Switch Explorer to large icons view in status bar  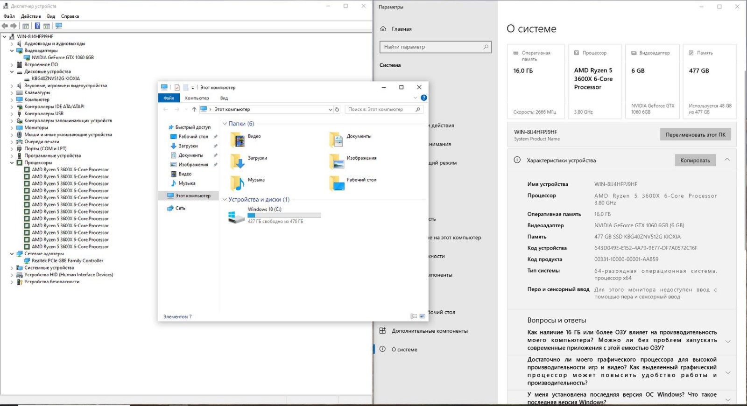click(422, 316)
